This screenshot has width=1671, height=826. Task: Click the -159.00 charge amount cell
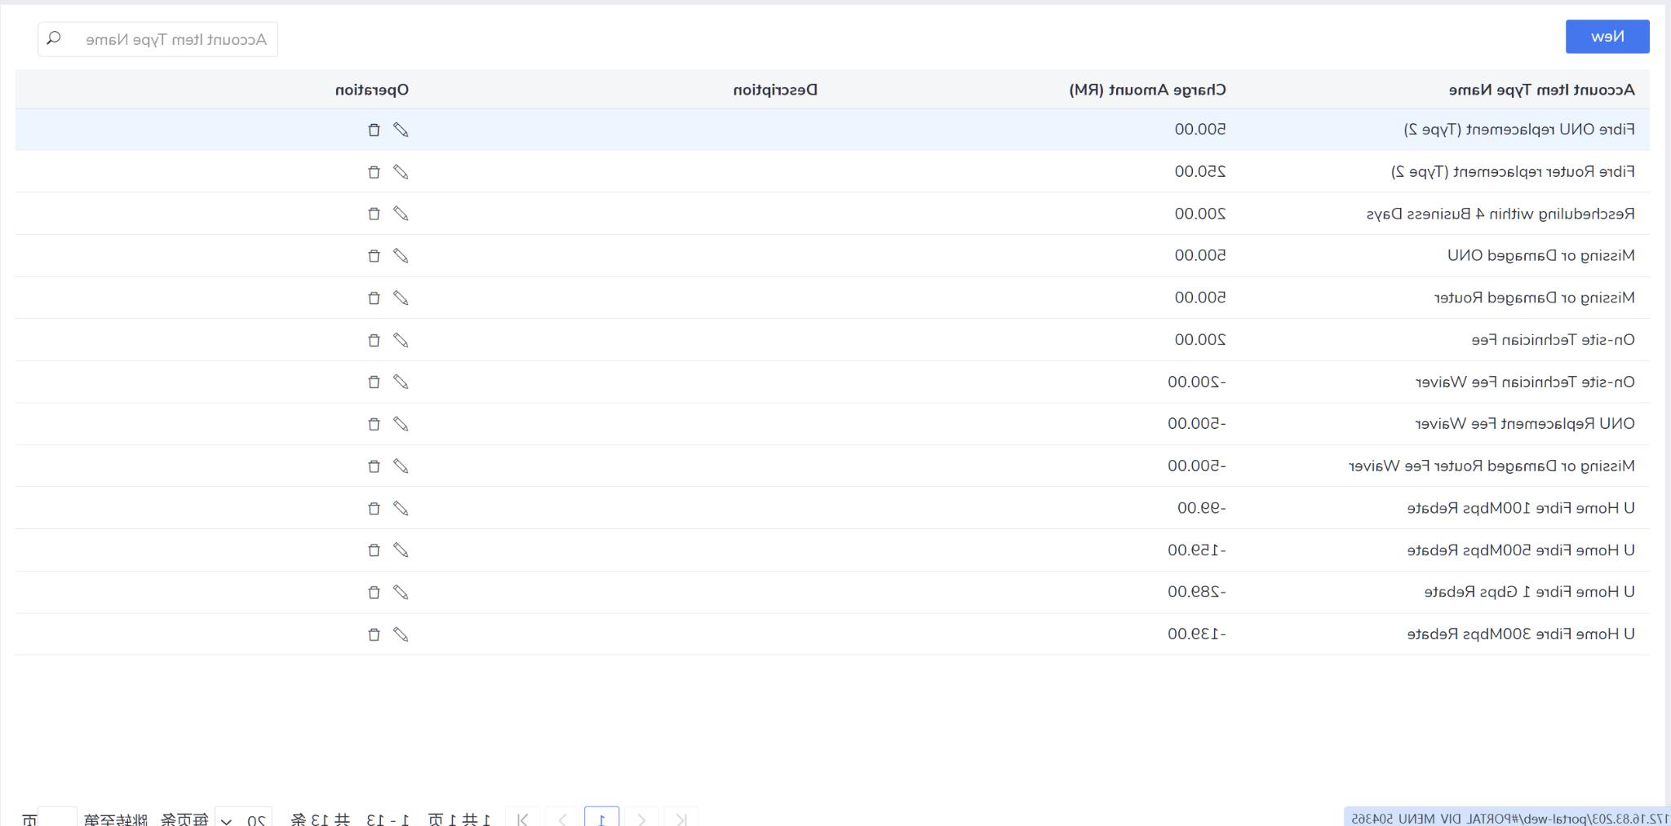coord(1197,550)
